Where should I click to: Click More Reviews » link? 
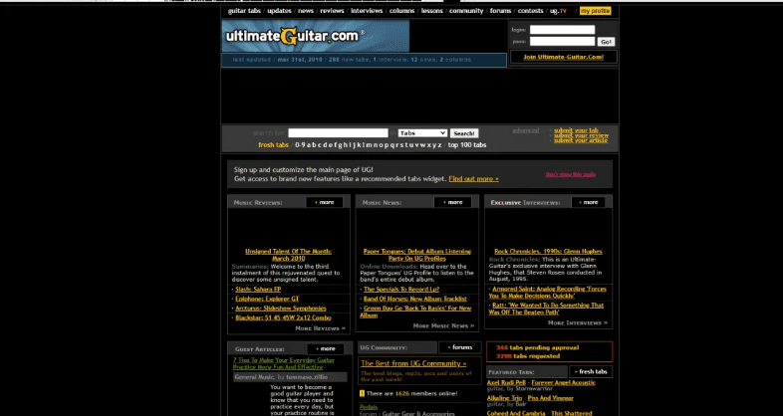click(320, 328)
